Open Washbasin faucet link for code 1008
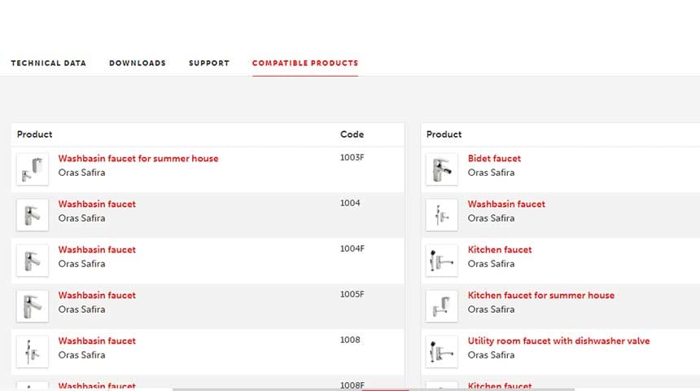This screenshot has width=700, height=391. 97,340
